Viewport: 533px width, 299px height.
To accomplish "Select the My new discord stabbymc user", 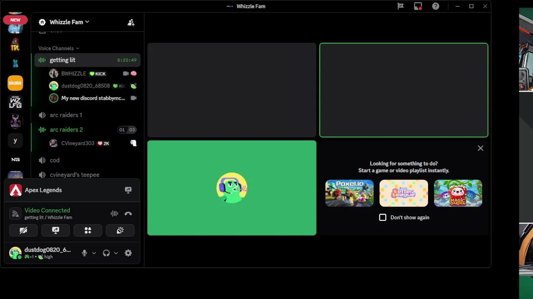I will tap(93, 98).
